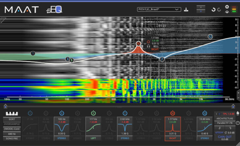Click the redo arrow icon
The image size is (240, 146).
pyautogui.click(x=219, y=10)
